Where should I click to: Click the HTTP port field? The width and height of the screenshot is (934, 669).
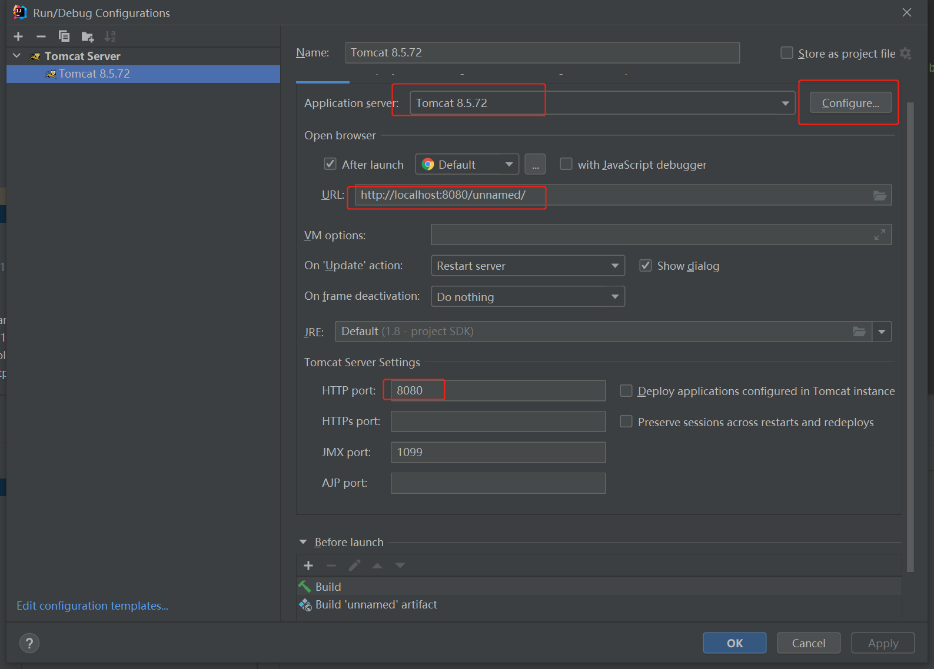pyautogui.click(x=498, y=391)
